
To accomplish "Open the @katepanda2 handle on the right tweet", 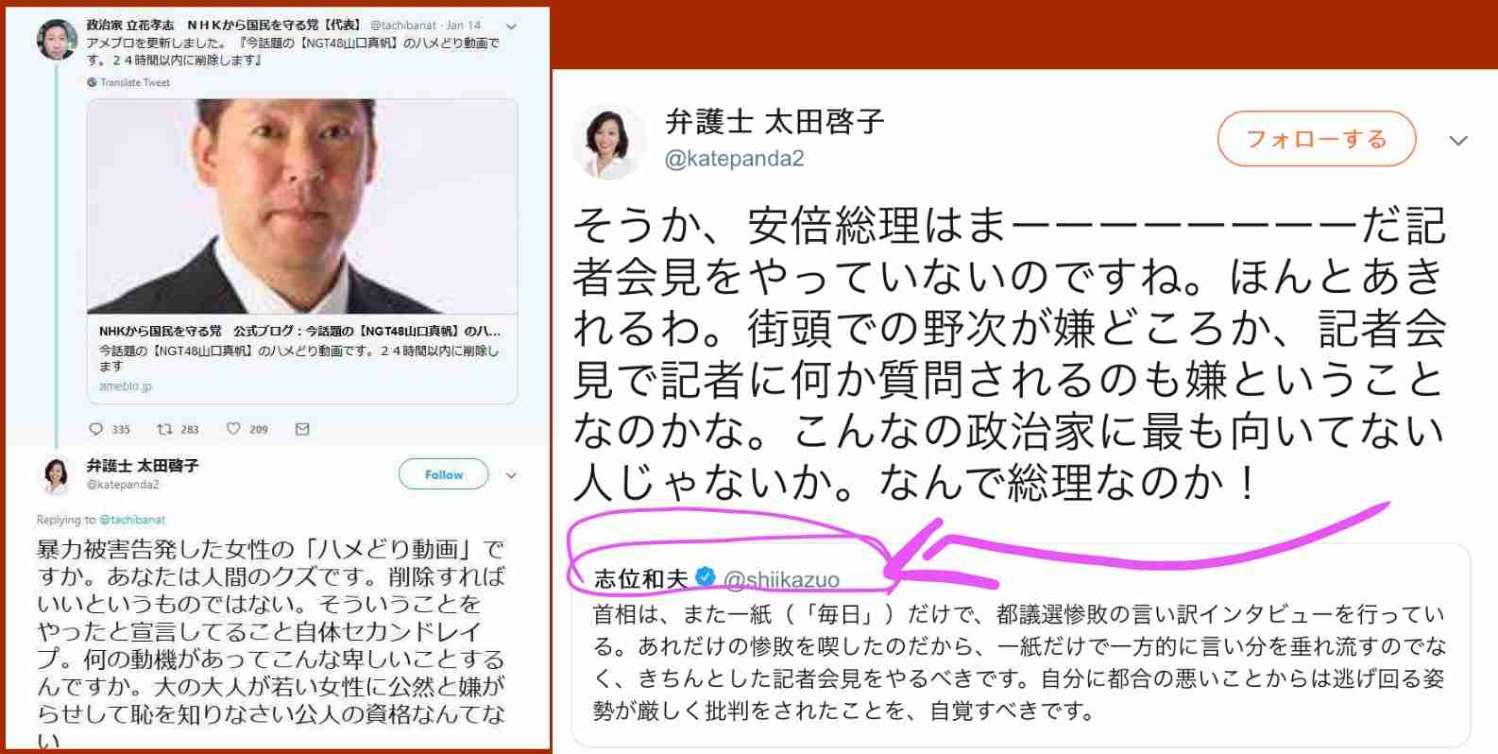I will click(x=735, y=159).
